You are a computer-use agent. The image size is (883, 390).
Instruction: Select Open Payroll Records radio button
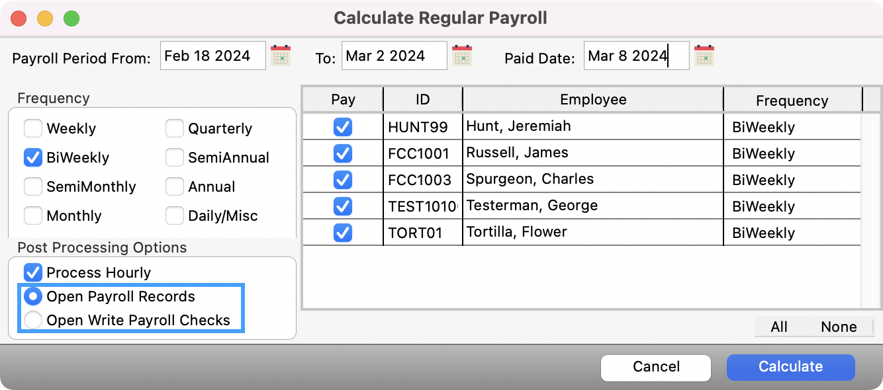coord(33,297)
